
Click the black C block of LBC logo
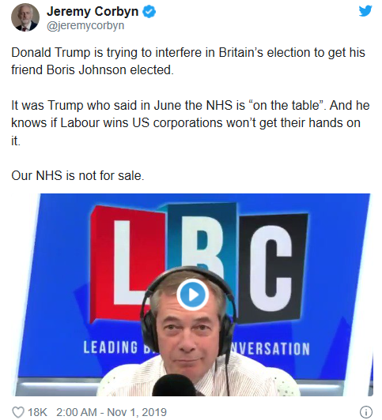(x=271, y=268)
